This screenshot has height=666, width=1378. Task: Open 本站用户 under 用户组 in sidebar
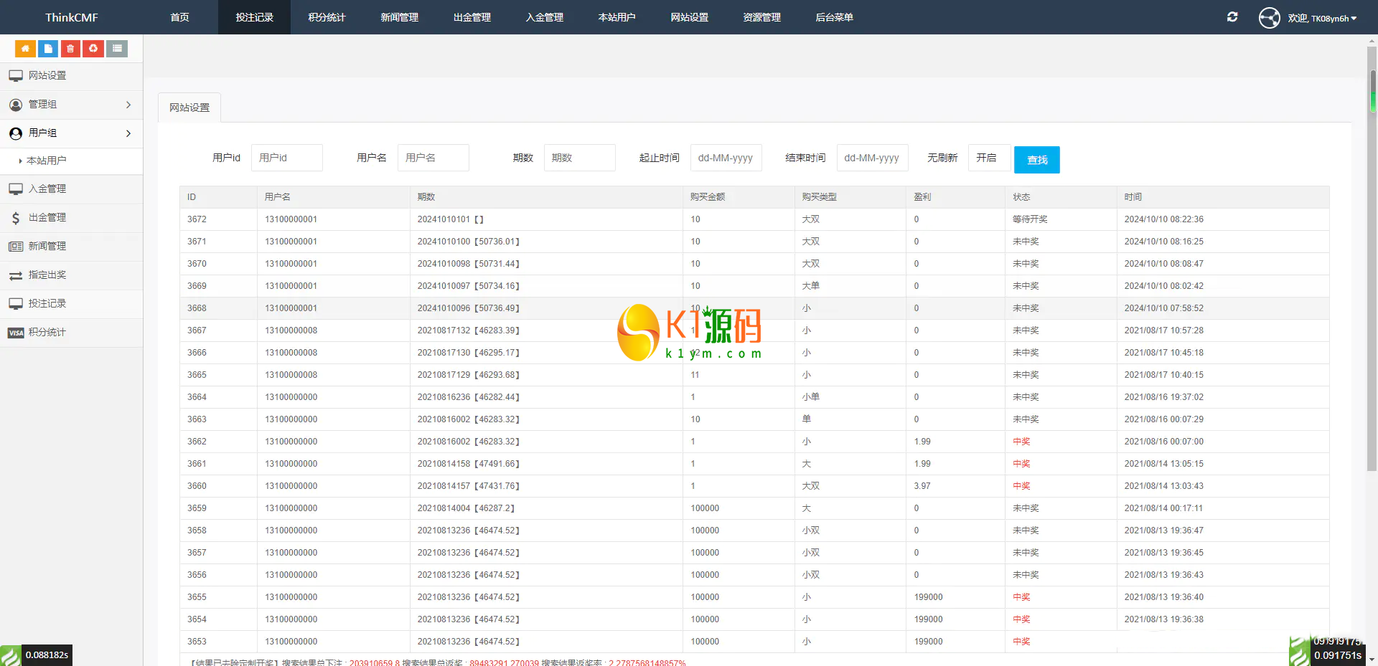coord(47,161)
